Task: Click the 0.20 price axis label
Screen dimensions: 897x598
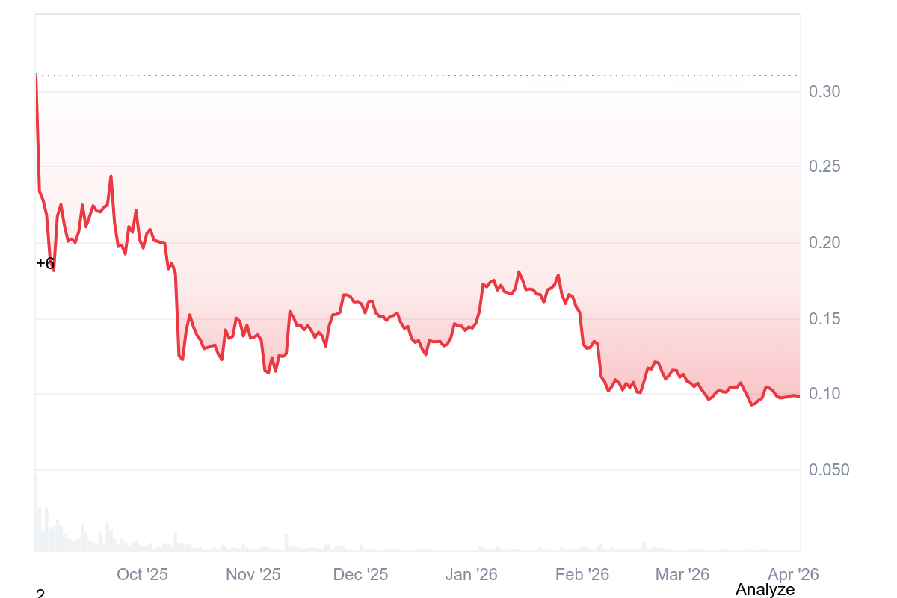Action: point(824,243)
